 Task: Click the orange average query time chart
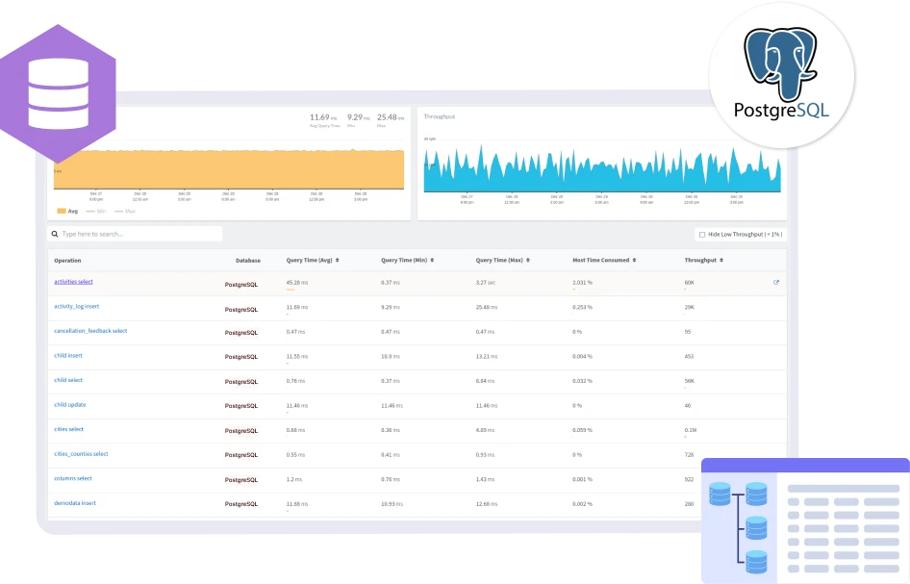(229, 169)
